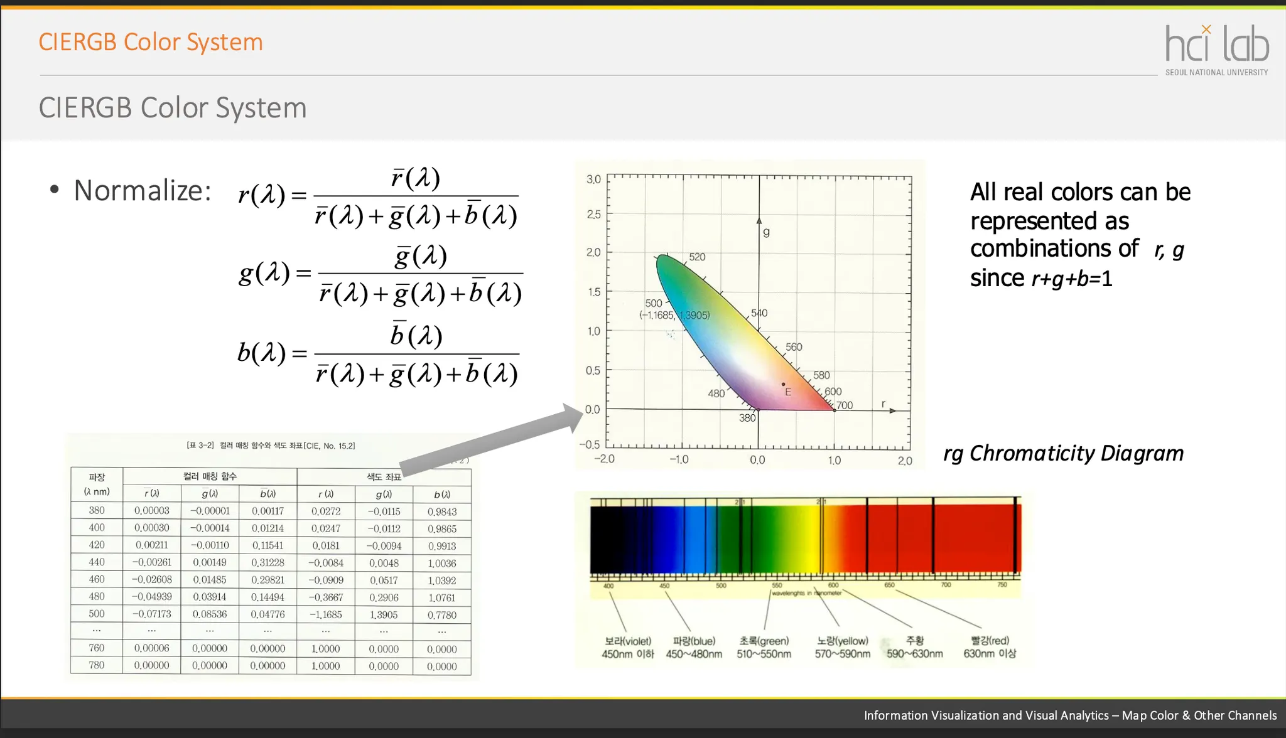Click the rg Chromaticity Diagram caption

(x=1063, y=453)
